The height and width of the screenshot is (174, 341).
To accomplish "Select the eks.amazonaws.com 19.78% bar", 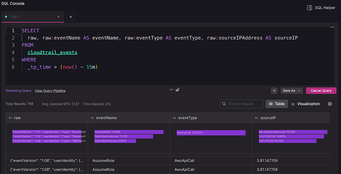I will coord(293,132).
